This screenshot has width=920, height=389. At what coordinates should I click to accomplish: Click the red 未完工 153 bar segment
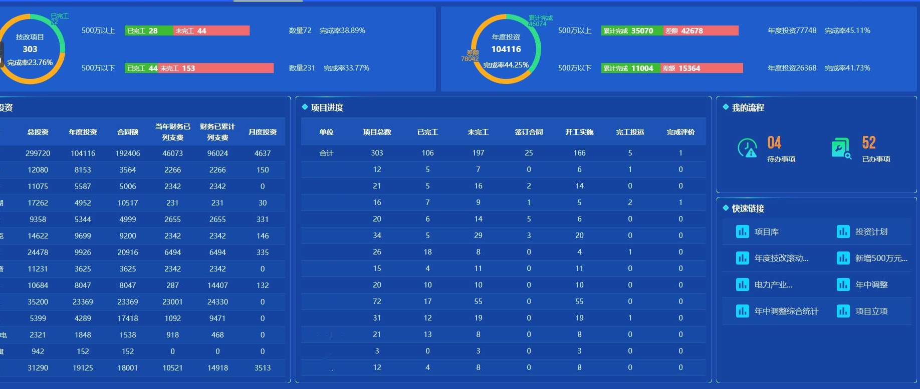(216, 68)
